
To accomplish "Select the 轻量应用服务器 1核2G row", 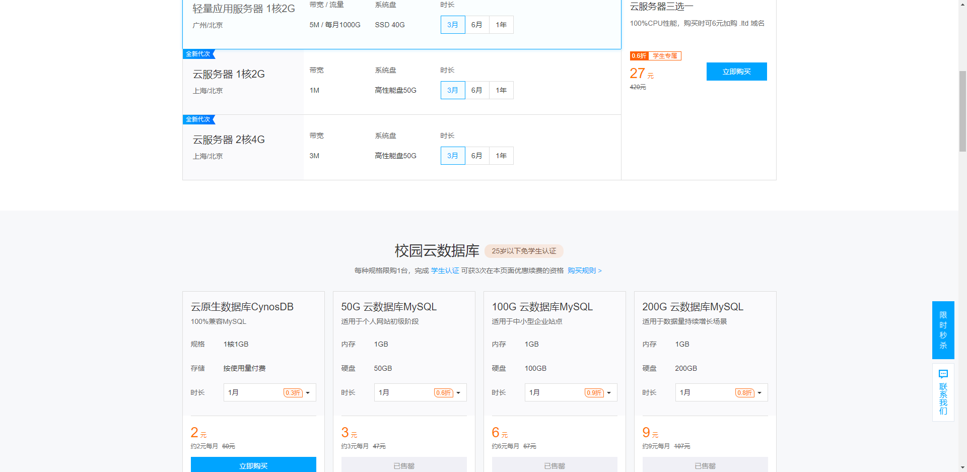I will (x=401, y=24).
